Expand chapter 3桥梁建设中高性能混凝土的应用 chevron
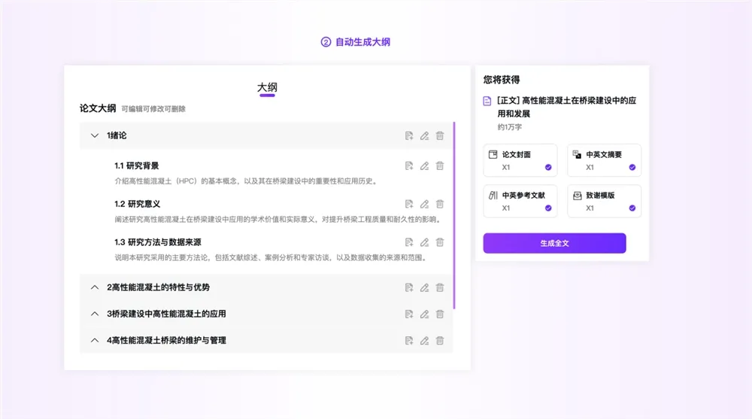 95,314
